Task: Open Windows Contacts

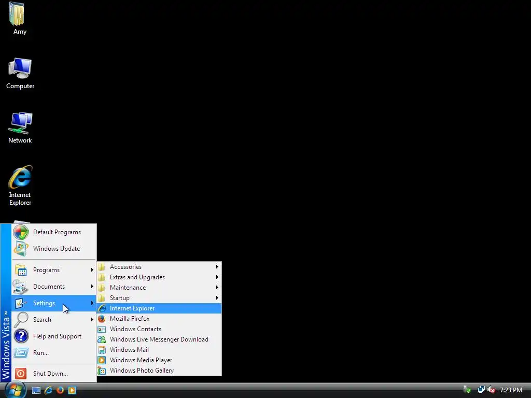Action: tap(159, 329)
